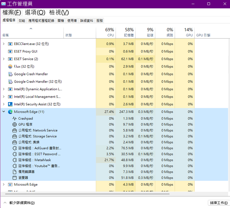Screen dimensions: 230x208
Task: Switch to the 使用者 tab
Action: [x=72, y=21]
